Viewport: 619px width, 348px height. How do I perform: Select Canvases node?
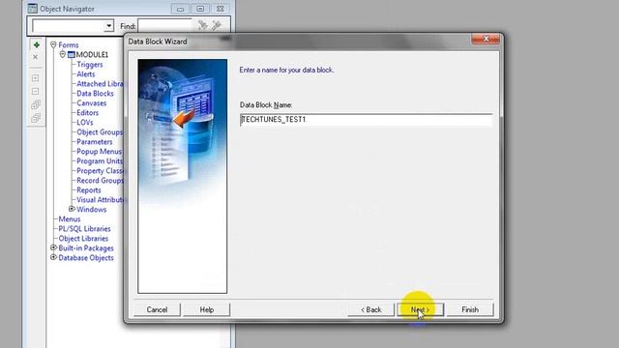click(91, 103)
